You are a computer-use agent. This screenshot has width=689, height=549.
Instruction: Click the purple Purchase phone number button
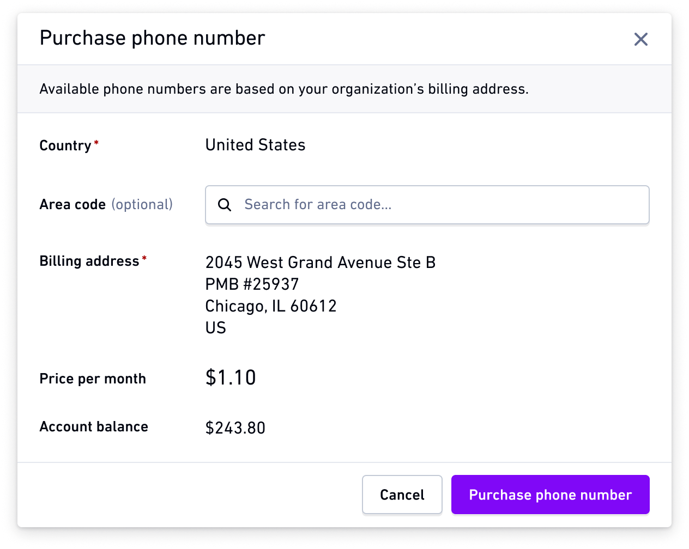(550, 495)
